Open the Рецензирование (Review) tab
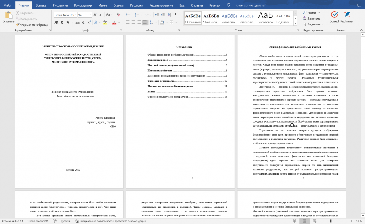Viewport: 365px width, 224px height. click(x=161, y=5)
